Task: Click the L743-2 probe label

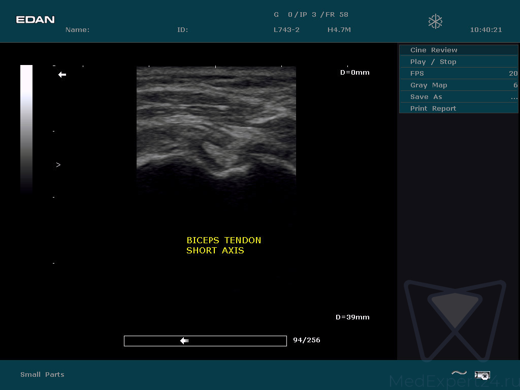Action: 286,30
